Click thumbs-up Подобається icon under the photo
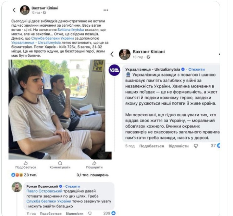Screen dimensions: 233x216 [25, 163]
